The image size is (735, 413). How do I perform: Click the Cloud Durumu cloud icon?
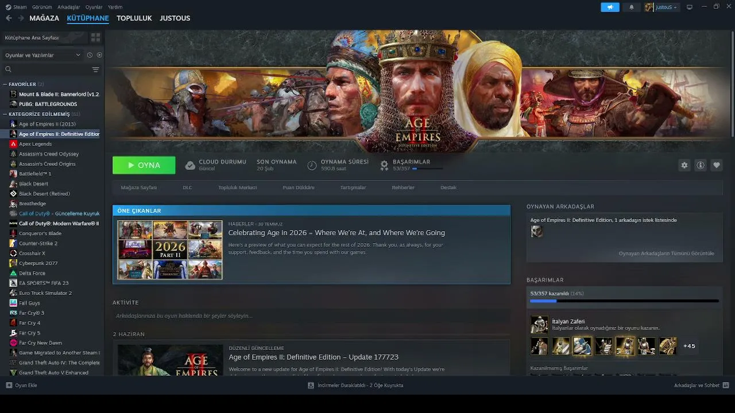click(x=190, y=165)
